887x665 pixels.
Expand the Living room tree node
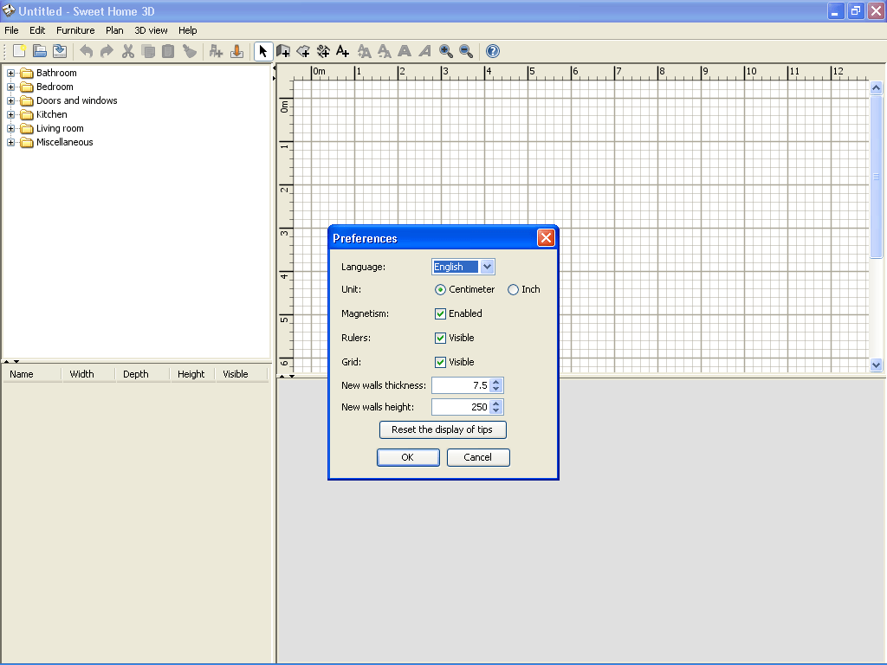[11, 128]
